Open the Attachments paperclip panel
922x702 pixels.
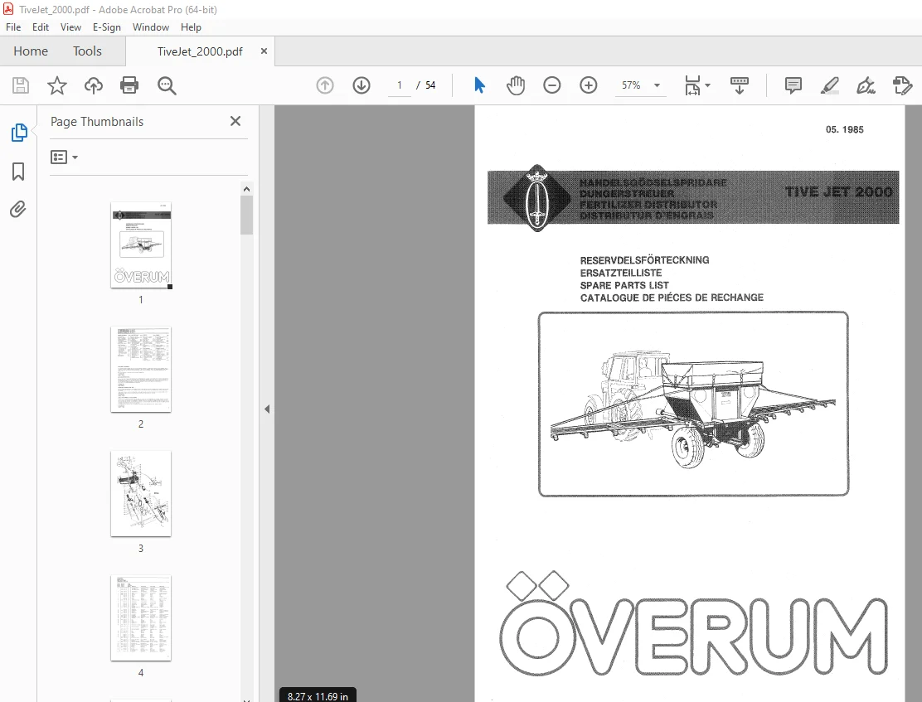coord(17,210)
